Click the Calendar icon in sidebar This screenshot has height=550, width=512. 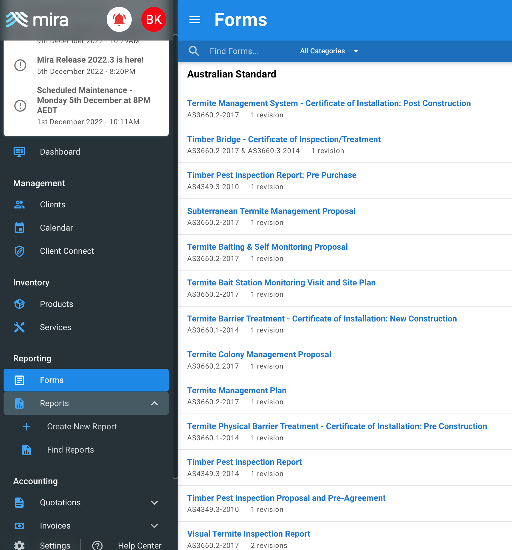(19, 228)
